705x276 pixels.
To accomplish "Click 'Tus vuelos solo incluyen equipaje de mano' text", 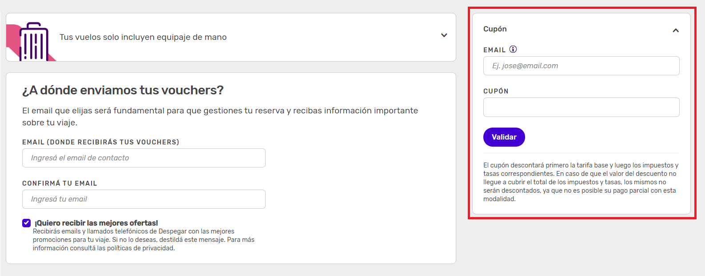I will 143,37.
